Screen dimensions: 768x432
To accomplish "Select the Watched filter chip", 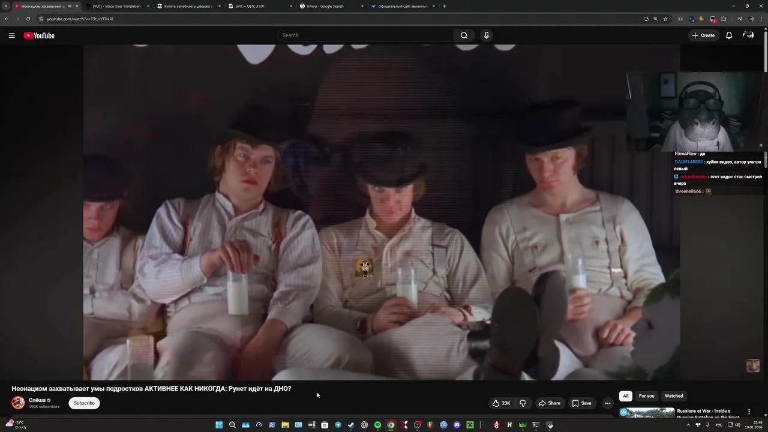I will (x=674, y=396).
